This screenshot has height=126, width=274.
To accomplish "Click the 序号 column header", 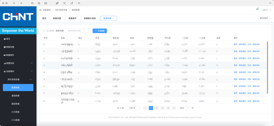I will [46, 38].
